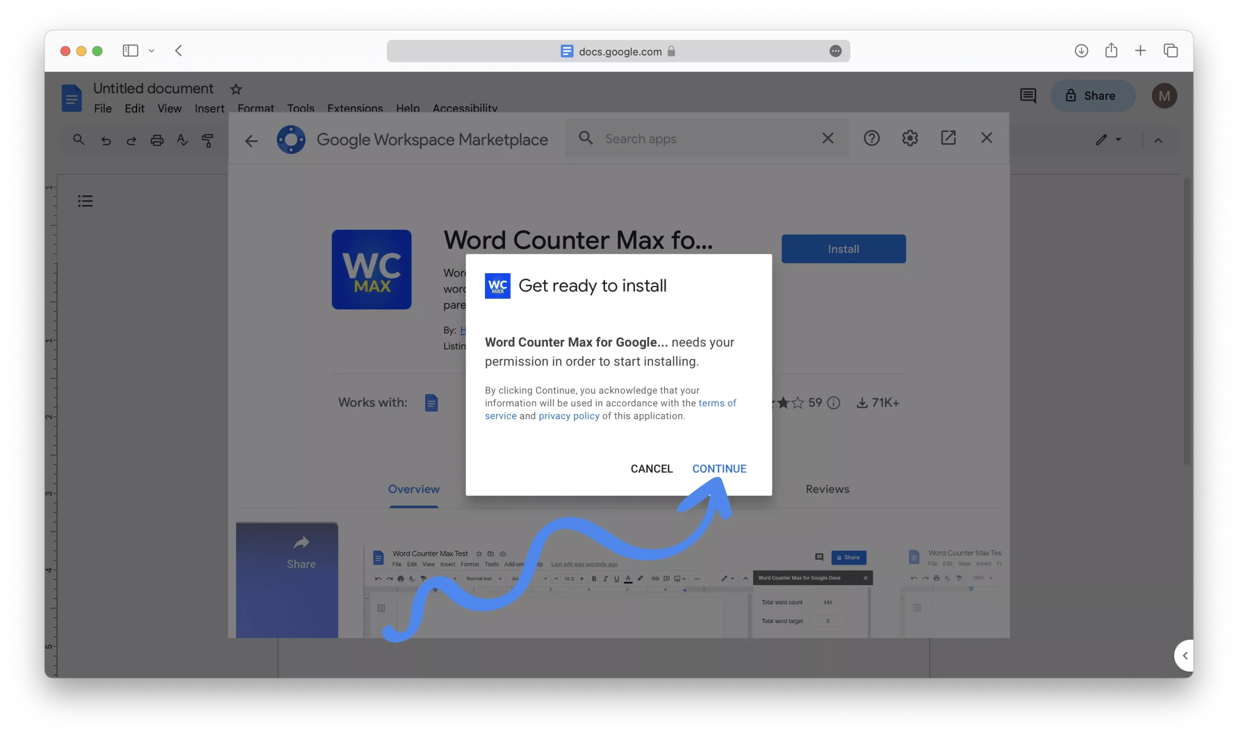Click CONTINUE to allow installation
The image size is (1238, 737).
point(719,468)
